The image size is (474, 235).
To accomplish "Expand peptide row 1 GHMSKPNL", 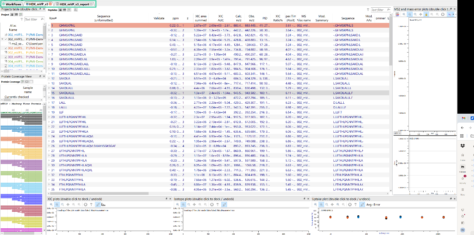I will pyautogui.click(x=49, y=25).
